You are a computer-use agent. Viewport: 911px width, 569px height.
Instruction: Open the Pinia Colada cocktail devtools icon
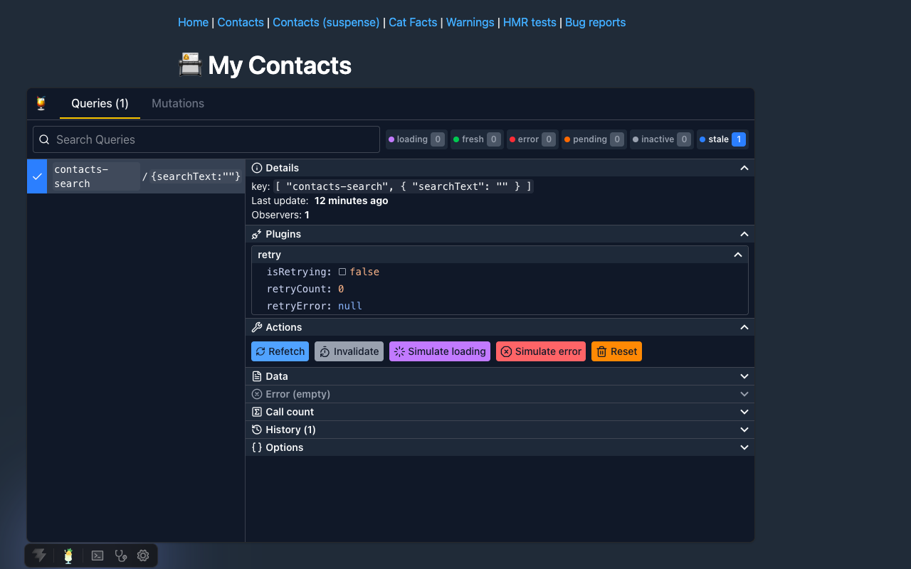(x=68, y=555)
